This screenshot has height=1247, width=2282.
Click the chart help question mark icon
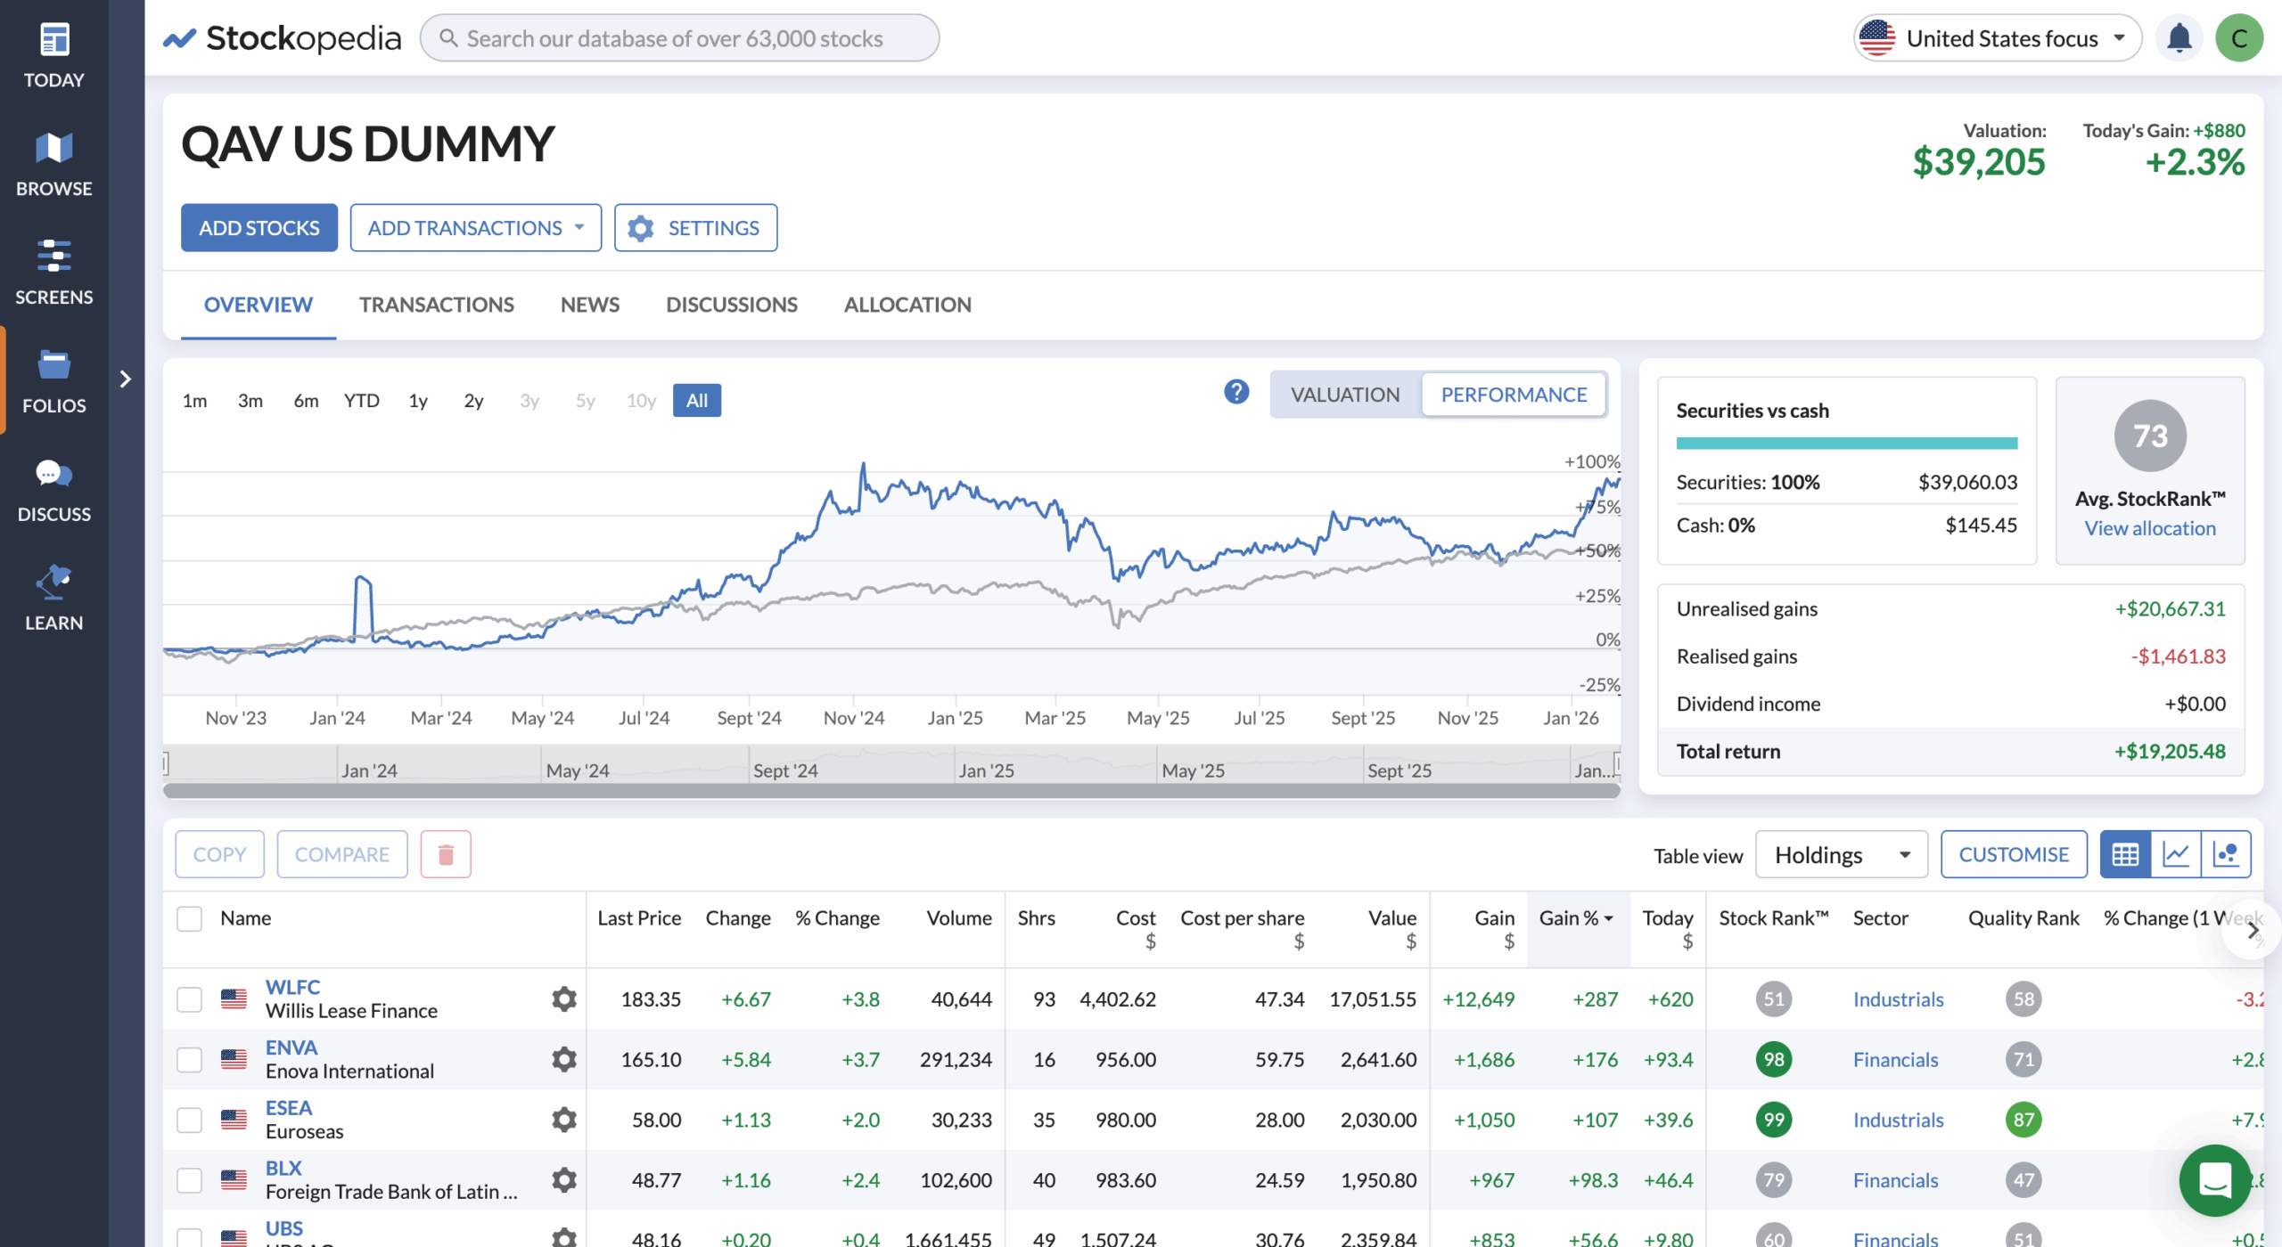coord(1235,392)
